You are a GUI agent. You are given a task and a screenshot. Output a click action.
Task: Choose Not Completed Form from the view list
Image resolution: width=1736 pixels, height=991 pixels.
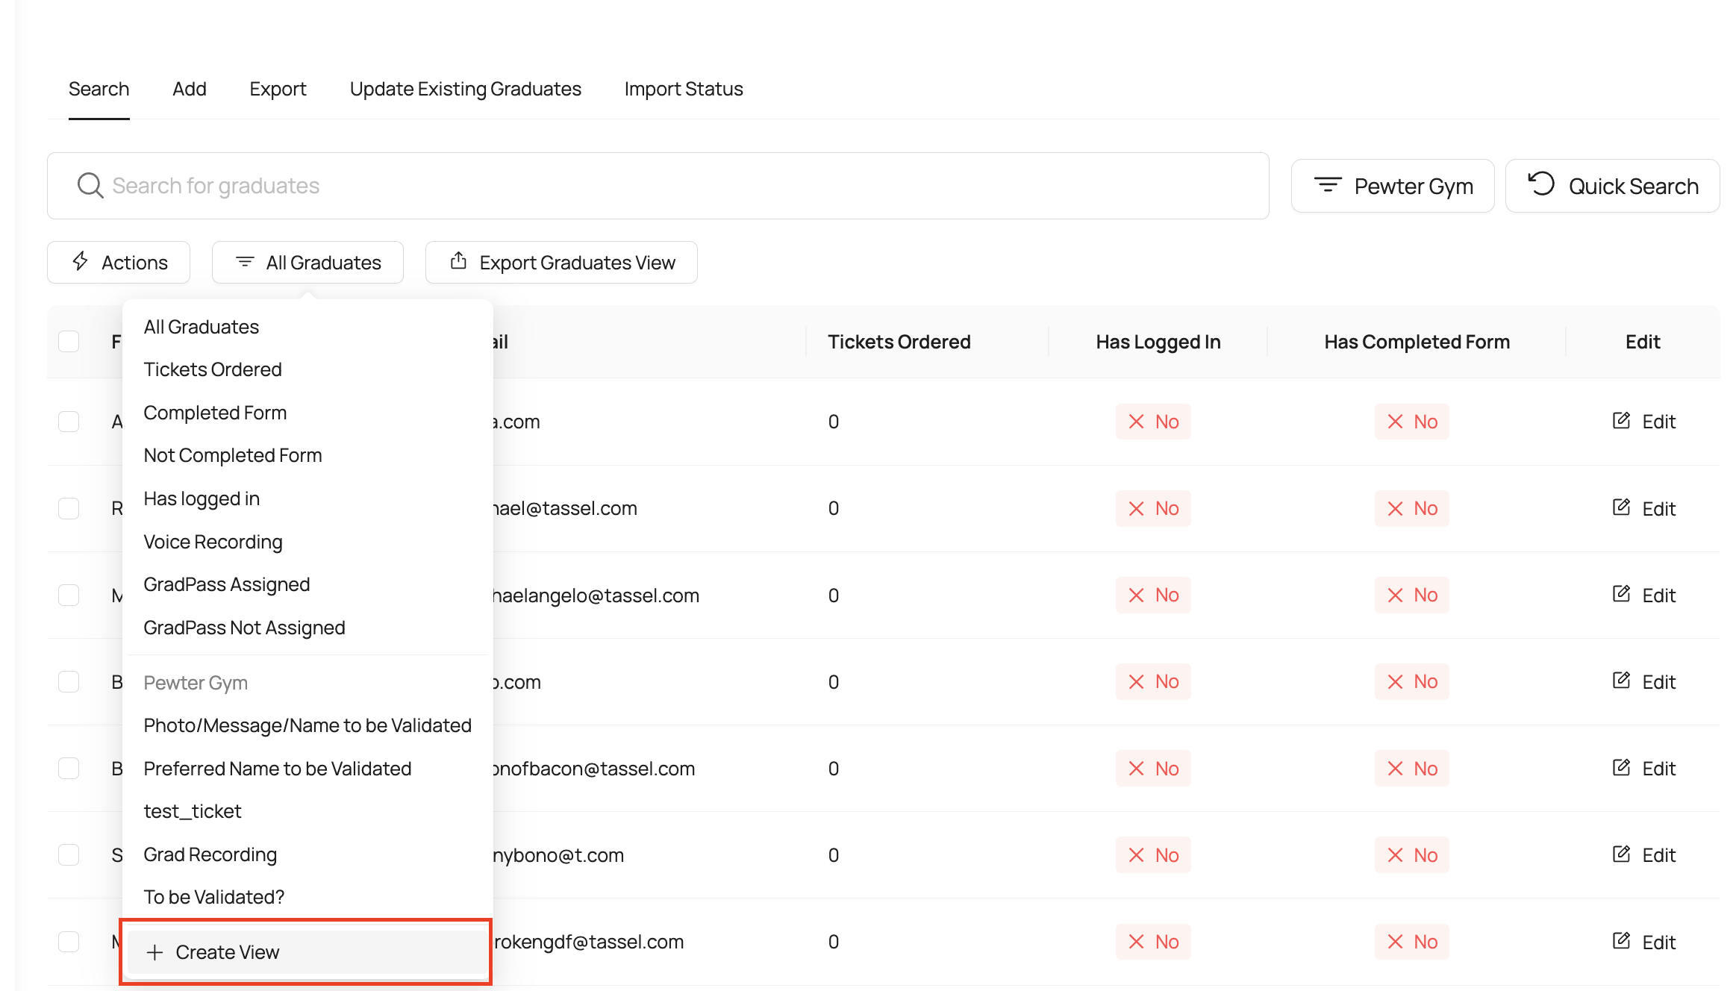233,455
